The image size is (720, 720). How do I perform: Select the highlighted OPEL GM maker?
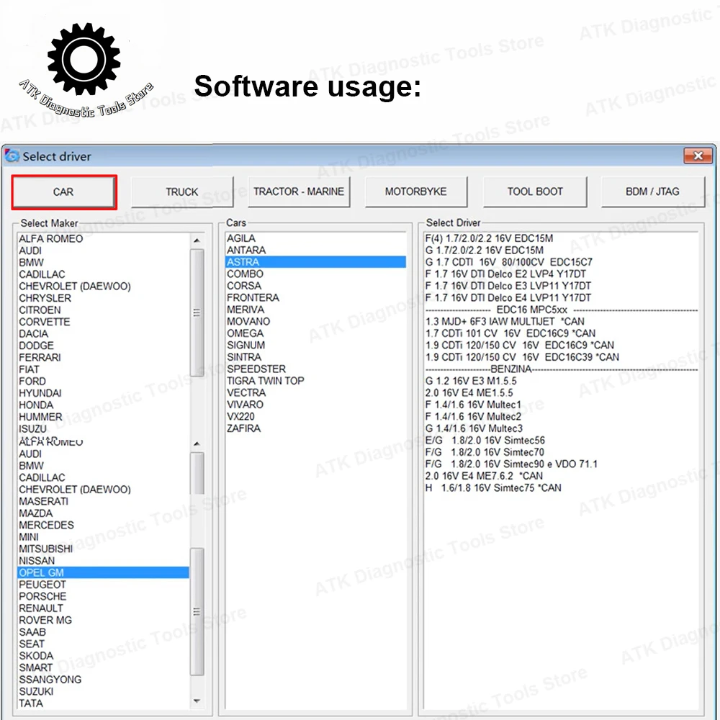[103, 572]
